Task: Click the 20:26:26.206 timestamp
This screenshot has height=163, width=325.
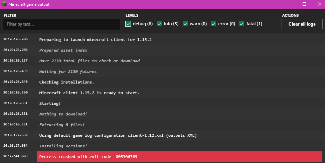Action: point(15,39)
